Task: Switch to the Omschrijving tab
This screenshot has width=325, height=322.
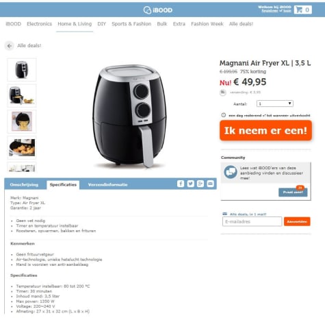Action: [x=24, y=185]
